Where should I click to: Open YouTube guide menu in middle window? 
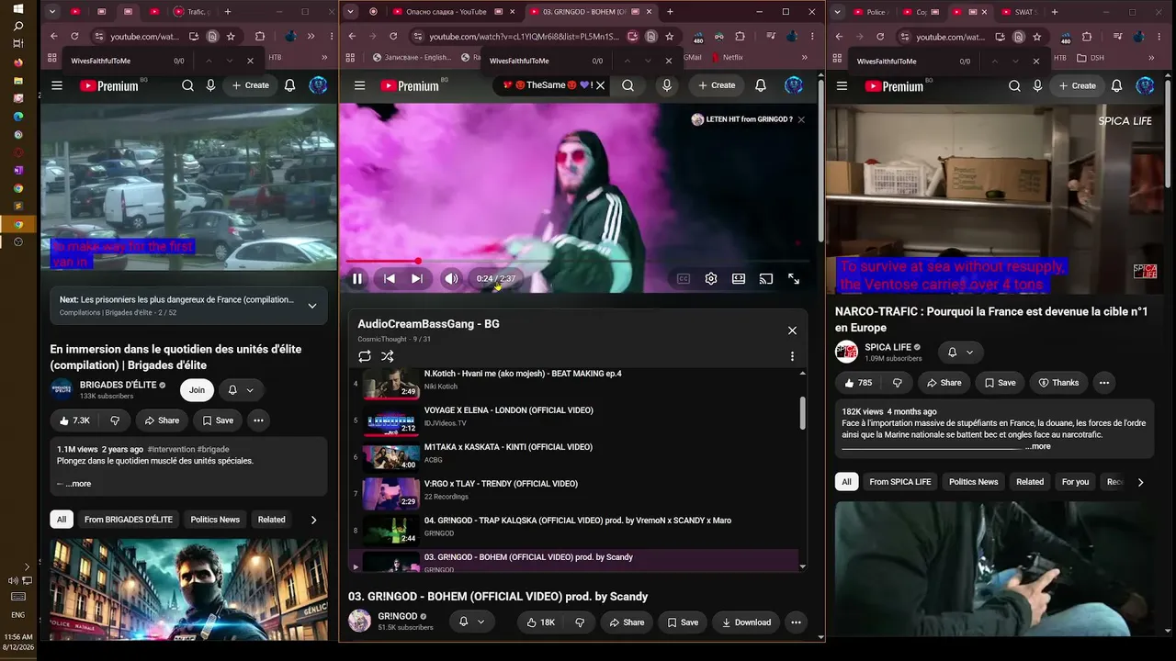point(359,85)
